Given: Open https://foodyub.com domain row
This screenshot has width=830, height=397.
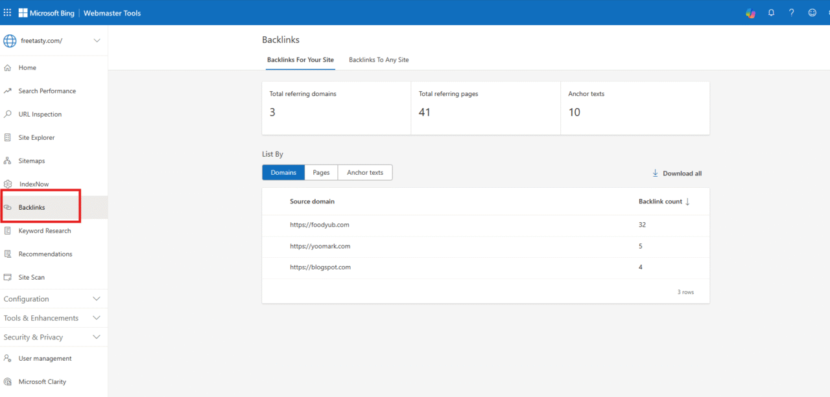Looking at the screenshot, I should pyautogui.click(x=486, y=225).
